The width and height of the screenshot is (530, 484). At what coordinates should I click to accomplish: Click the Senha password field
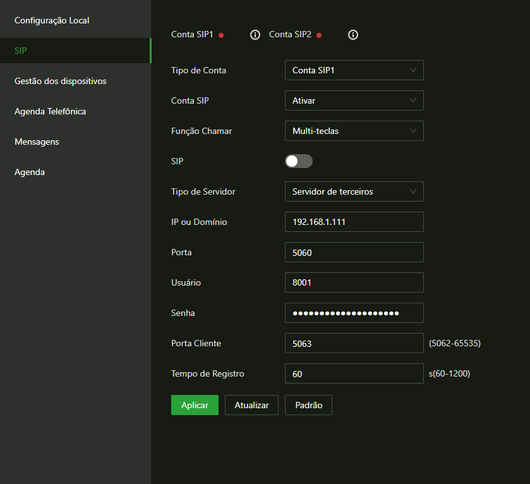354,313
